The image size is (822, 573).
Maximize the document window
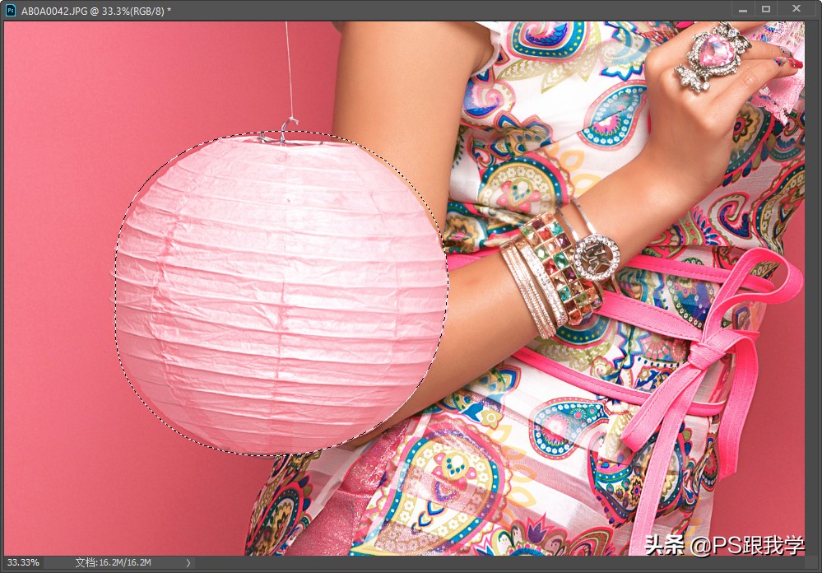(766, 9)
